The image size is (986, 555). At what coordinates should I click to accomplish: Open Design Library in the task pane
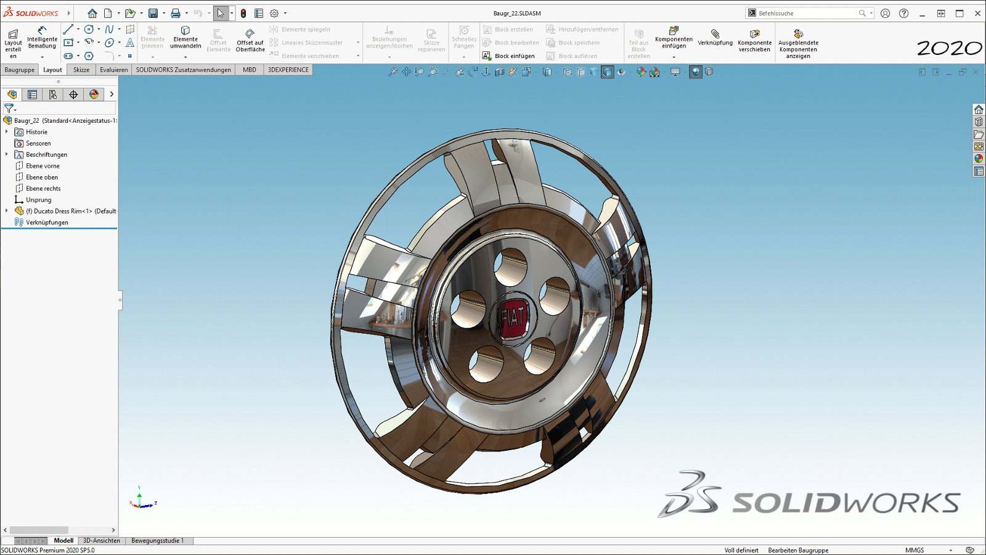(x=979, y=121)
